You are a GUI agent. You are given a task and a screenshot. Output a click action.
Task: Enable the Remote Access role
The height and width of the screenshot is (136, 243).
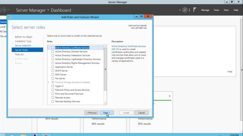click(x=53, y=97)
